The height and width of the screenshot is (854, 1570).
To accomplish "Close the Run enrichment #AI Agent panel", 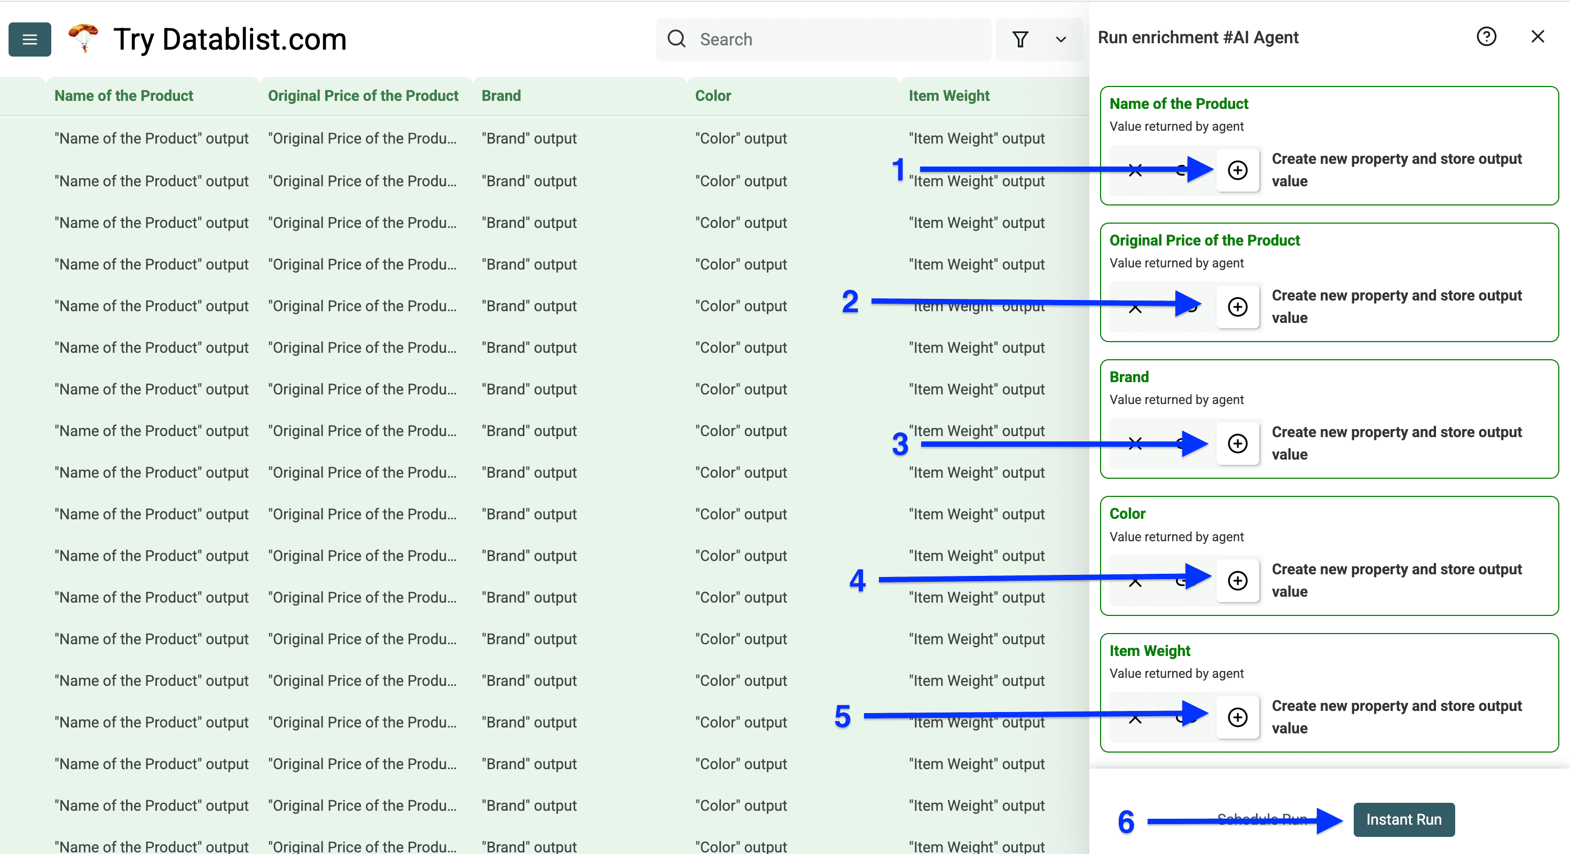I will [1538, 36].
